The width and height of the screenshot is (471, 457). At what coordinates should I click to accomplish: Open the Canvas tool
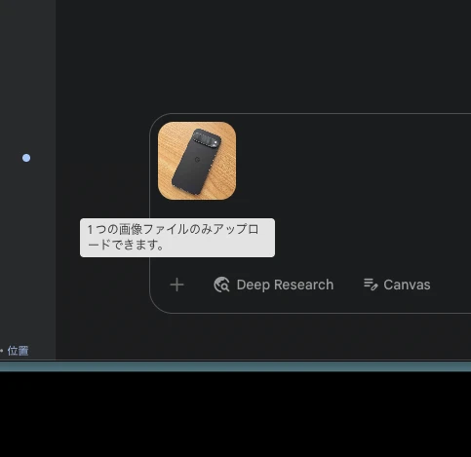pos(397,285)
